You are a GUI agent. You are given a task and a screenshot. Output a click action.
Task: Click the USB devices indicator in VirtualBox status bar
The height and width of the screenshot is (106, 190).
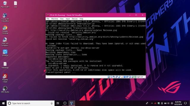[x=119, y=77]
